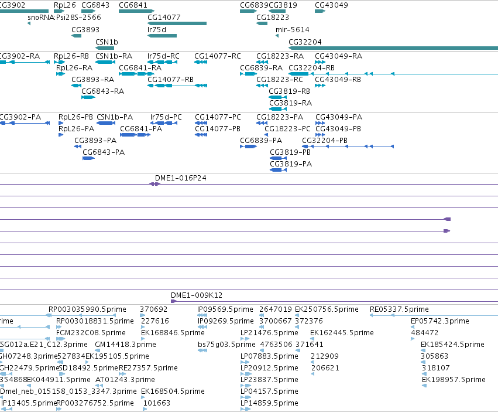Select the CG43049 gene label
Viewport: 498px width, 412px height.
coord(331,5)
